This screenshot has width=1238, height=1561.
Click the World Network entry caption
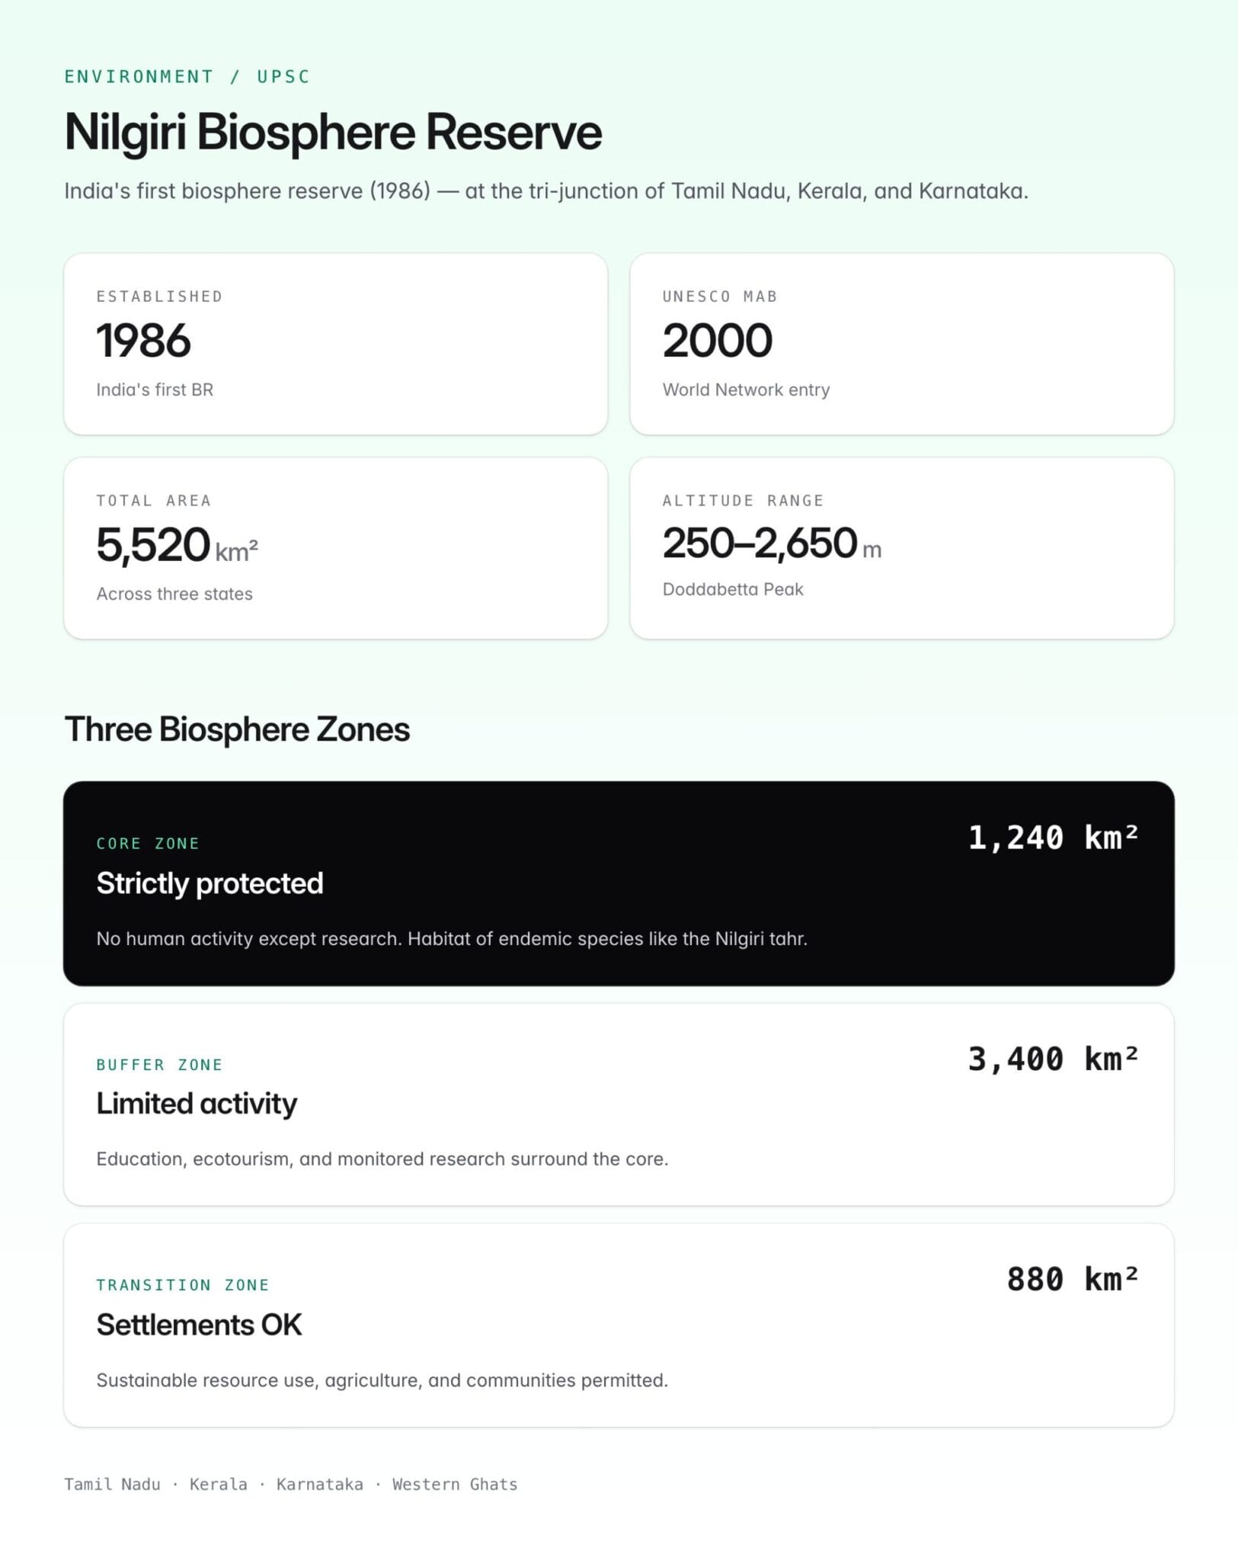(x=746, y=389)
